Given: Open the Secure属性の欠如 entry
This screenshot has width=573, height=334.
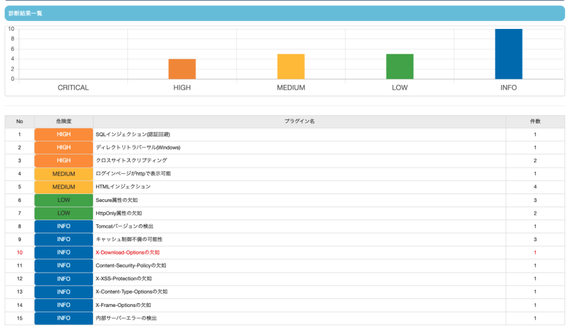Looking at the screenshot, I should (285, 200).
